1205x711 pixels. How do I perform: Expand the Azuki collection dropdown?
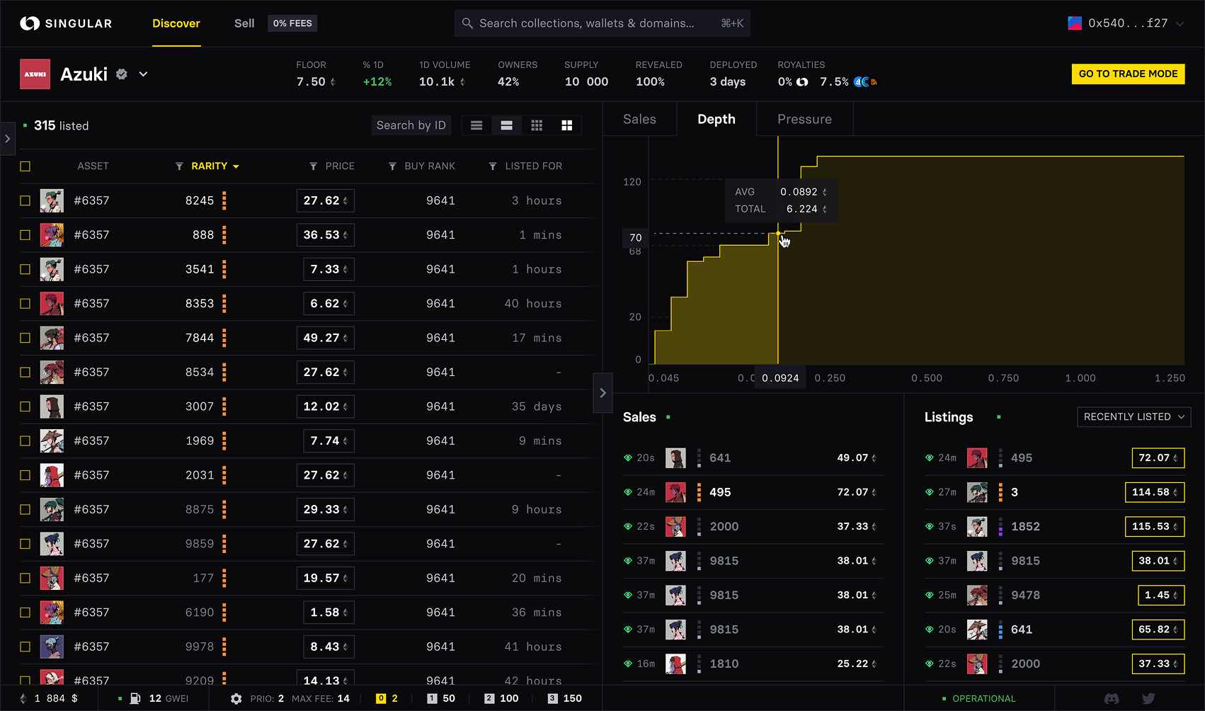(x=143, y=74)
